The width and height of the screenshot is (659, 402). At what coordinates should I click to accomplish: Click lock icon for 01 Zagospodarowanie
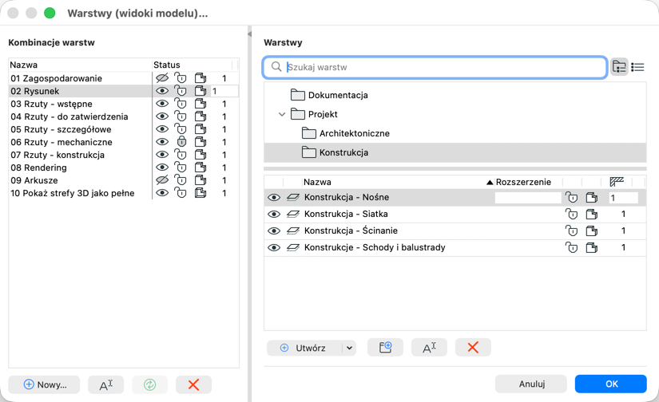coord(181,78)
